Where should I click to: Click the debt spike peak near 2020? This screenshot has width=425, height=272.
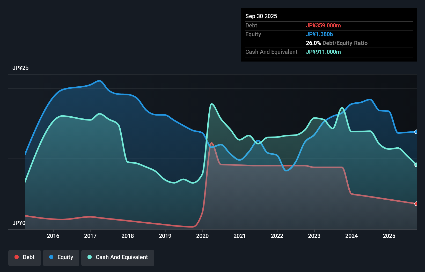coord(212,143)
